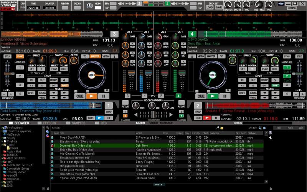Click the crossfader handle
The image size is (307, 192).
[x=153, y=114]
